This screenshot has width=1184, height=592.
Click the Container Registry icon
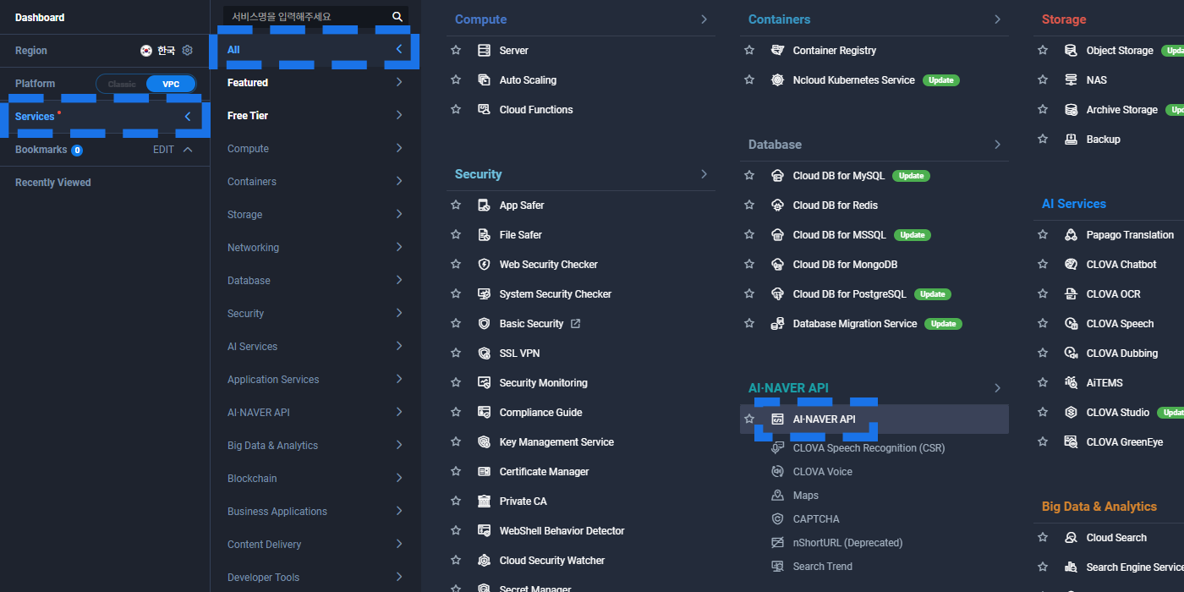click(x=777, y=51)
